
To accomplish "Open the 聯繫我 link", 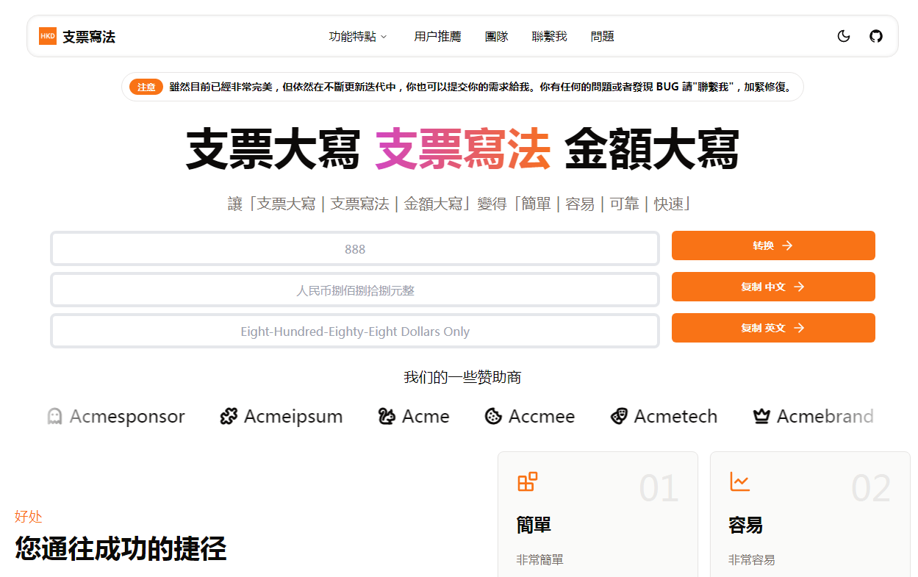I will tap(549, 36).
